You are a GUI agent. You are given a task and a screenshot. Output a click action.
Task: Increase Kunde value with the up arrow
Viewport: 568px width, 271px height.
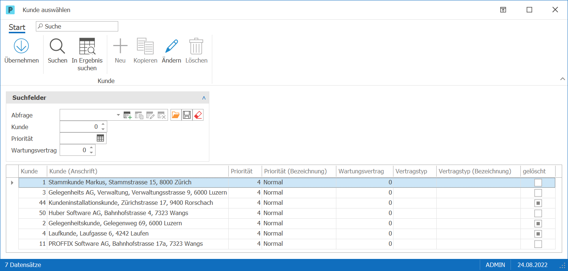(x=103, y=124)
